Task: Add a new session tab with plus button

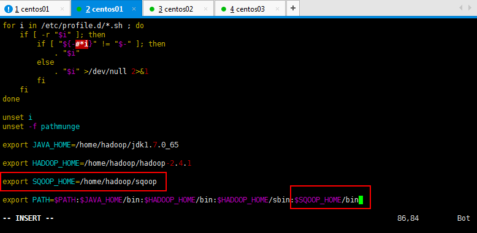Action: tap(293, 8)
